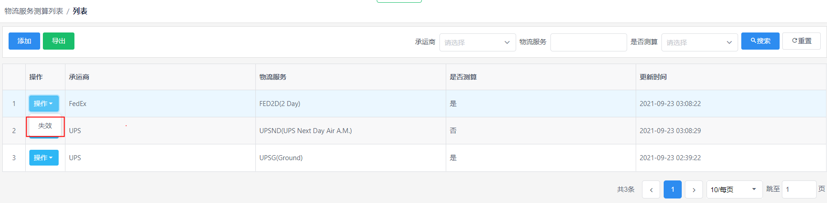Click the green 导出 export button

click(x=59, y=41)
